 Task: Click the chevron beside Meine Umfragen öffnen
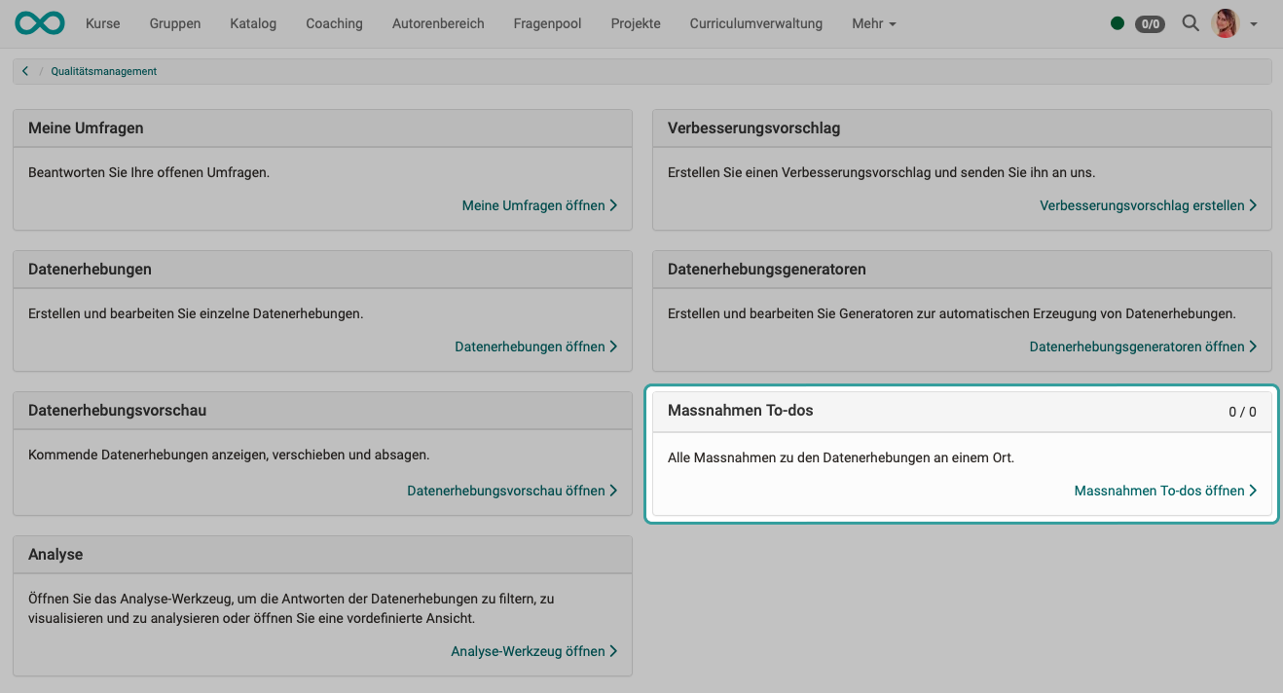click(613, 205)
